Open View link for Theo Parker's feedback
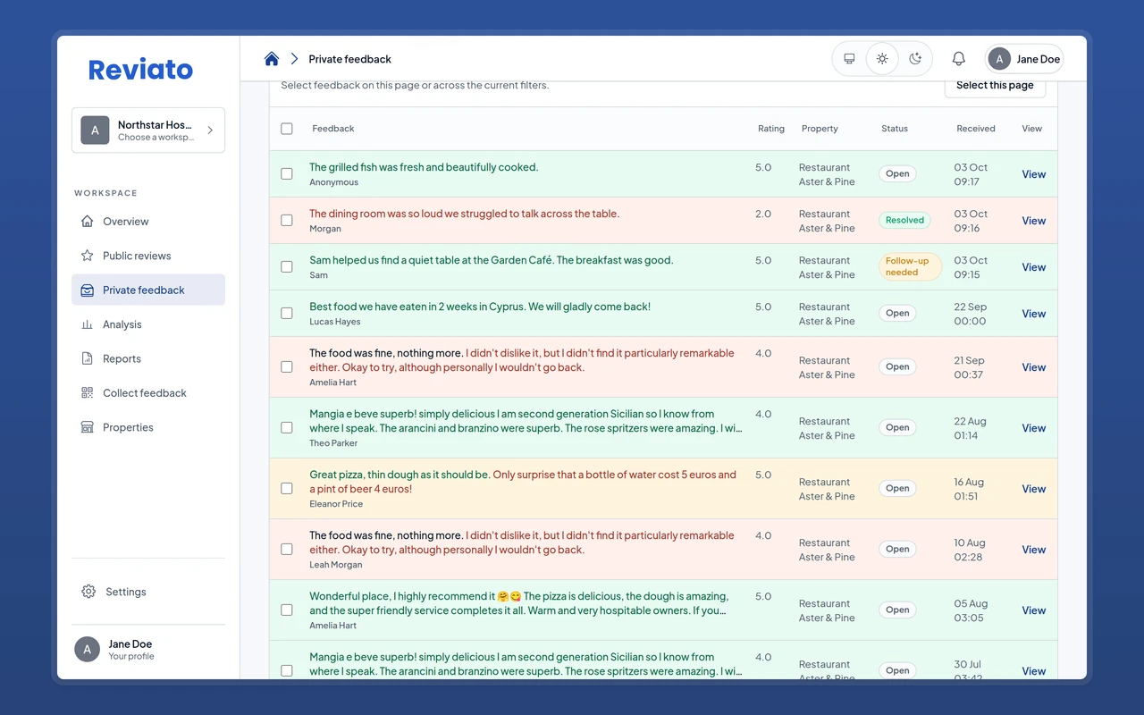 click(1034, 428)
